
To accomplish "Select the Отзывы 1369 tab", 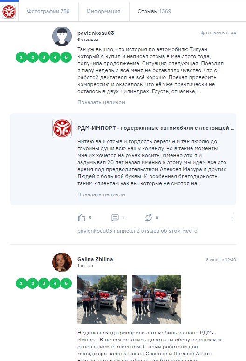I will pyautogui.click(x=154, y=11).
